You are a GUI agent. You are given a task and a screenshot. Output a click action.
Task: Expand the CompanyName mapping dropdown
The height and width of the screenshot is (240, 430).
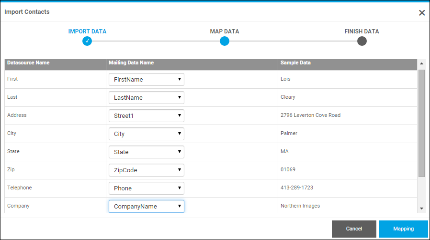pos(147,206)
